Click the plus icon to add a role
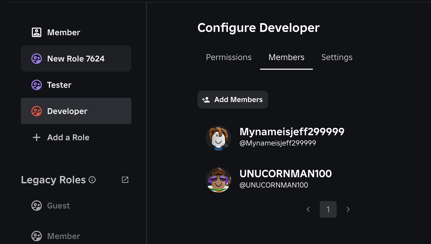This screenshot has width=431, height=244. (37, 137)
